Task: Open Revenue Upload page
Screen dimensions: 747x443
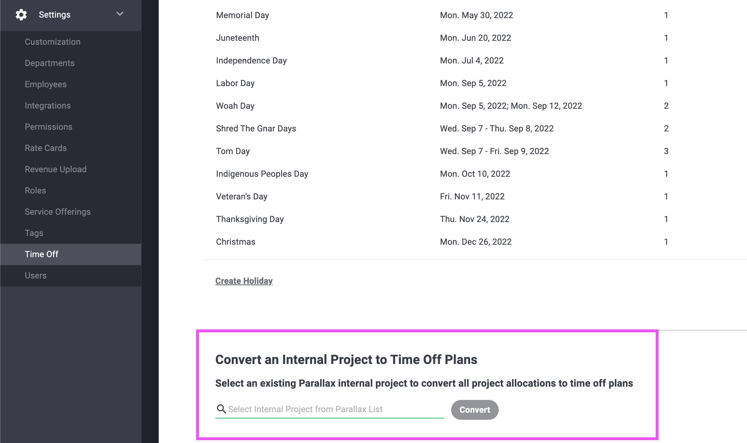Action: point(56,169)
